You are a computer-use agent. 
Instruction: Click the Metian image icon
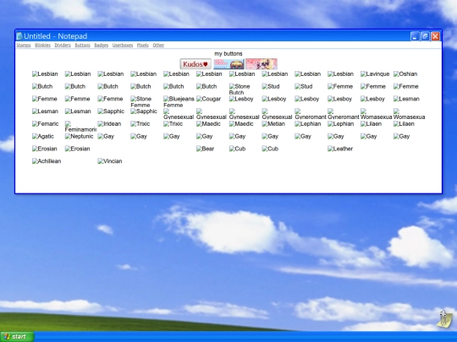(273, 124)
